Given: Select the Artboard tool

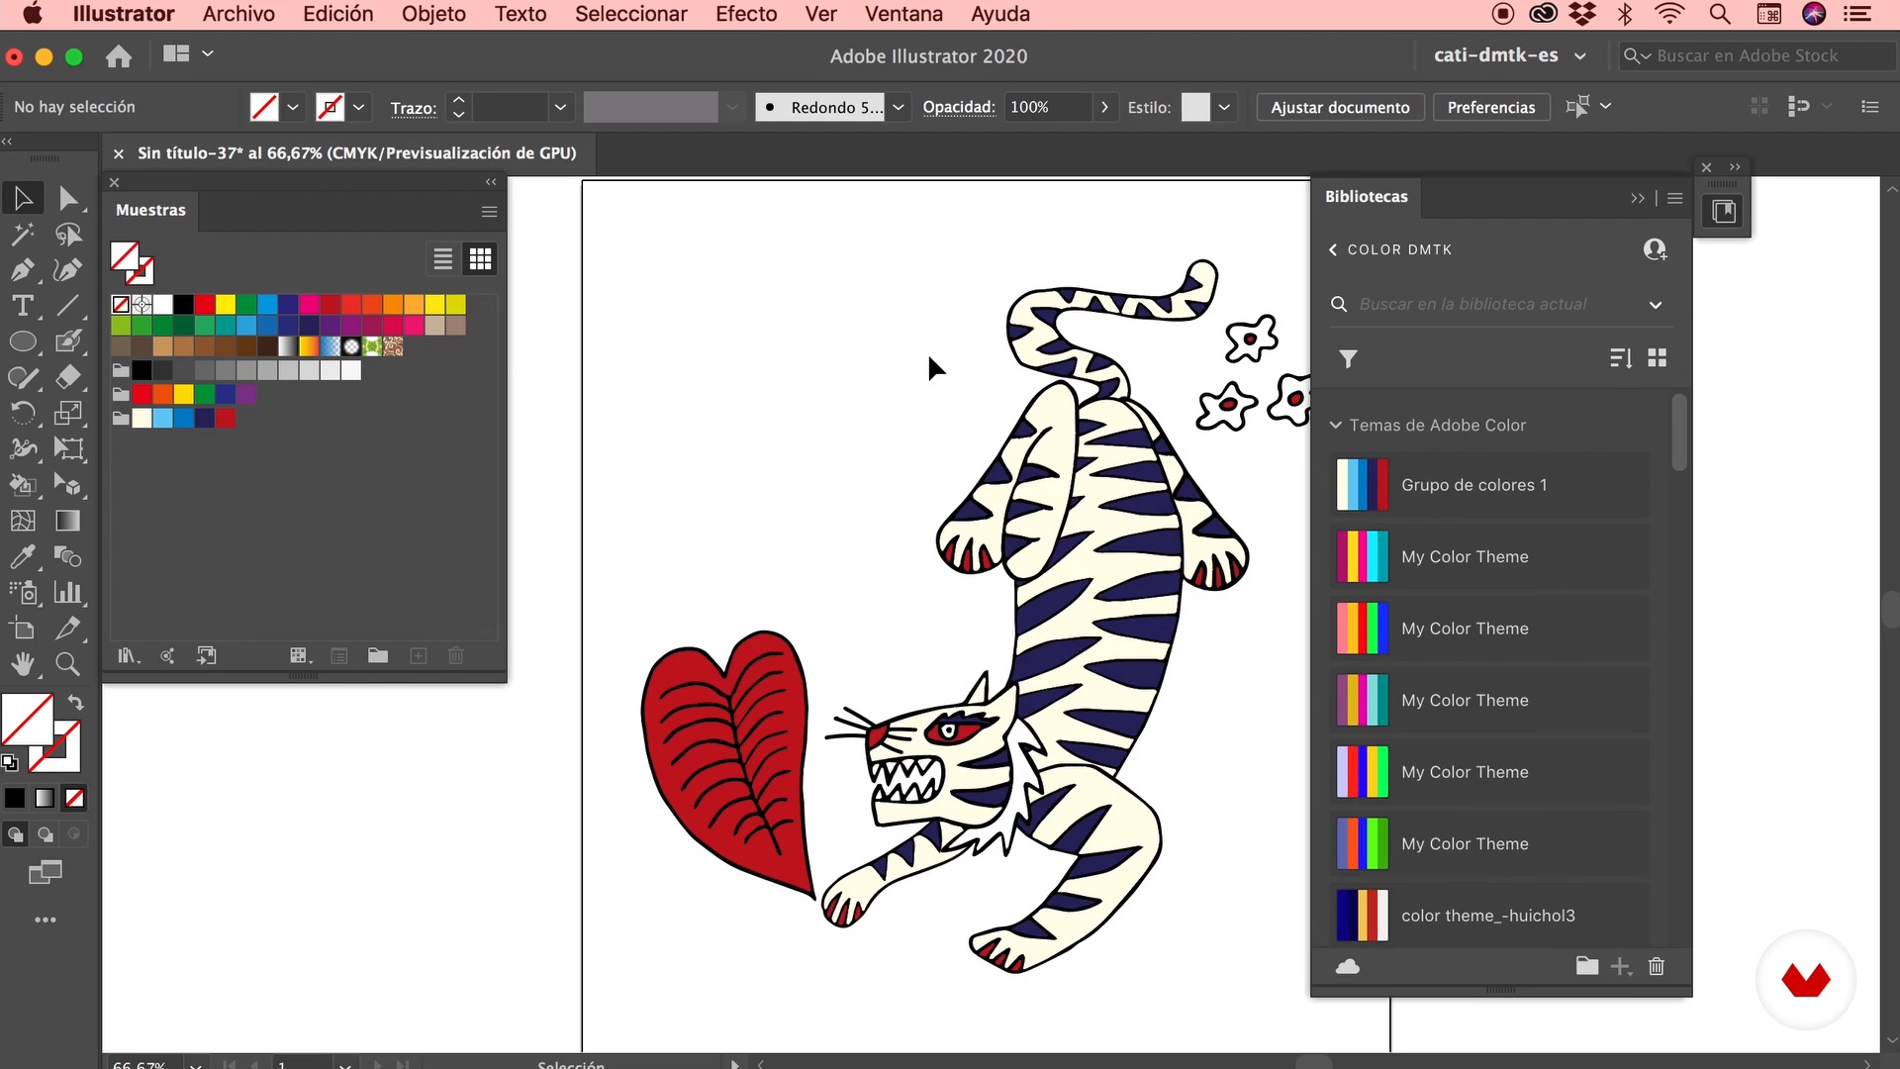Looking at the screenshot, I should [23, 628].
